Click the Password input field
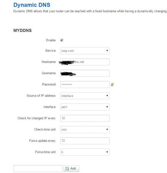The image size is (167, 173). (x=85, y=84)
